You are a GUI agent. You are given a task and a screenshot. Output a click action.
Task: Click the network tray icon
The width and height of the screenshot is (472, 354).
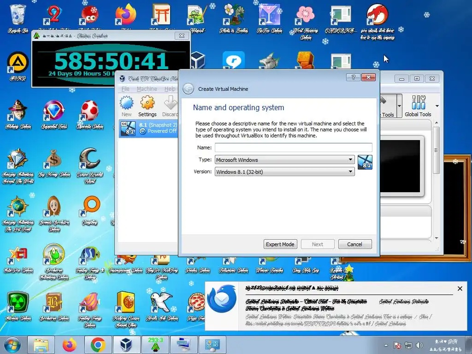408,345
